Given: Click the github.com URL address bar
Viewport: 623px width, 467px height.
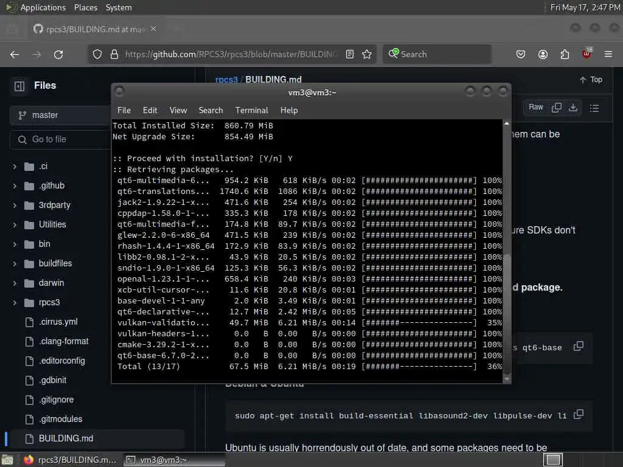Looking at the screenshot, I should [x=231, y=54].
